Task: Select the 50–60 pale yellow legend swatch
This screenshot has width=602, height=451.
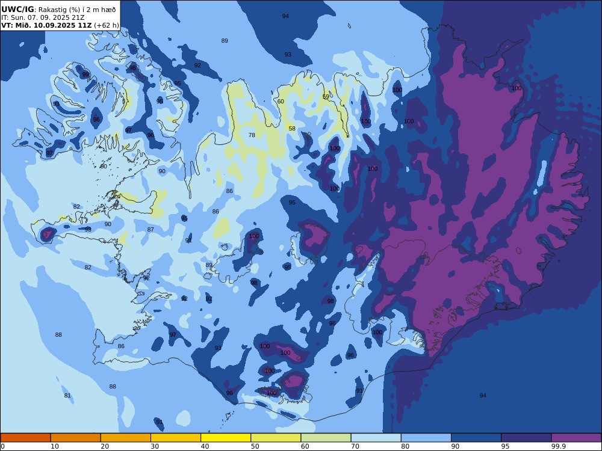Action: pyautogui.click(x=276, y=438)
